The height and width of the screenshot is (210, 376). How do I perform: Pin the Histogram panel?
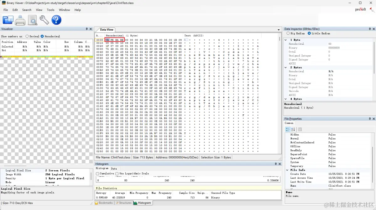[276, 164]
